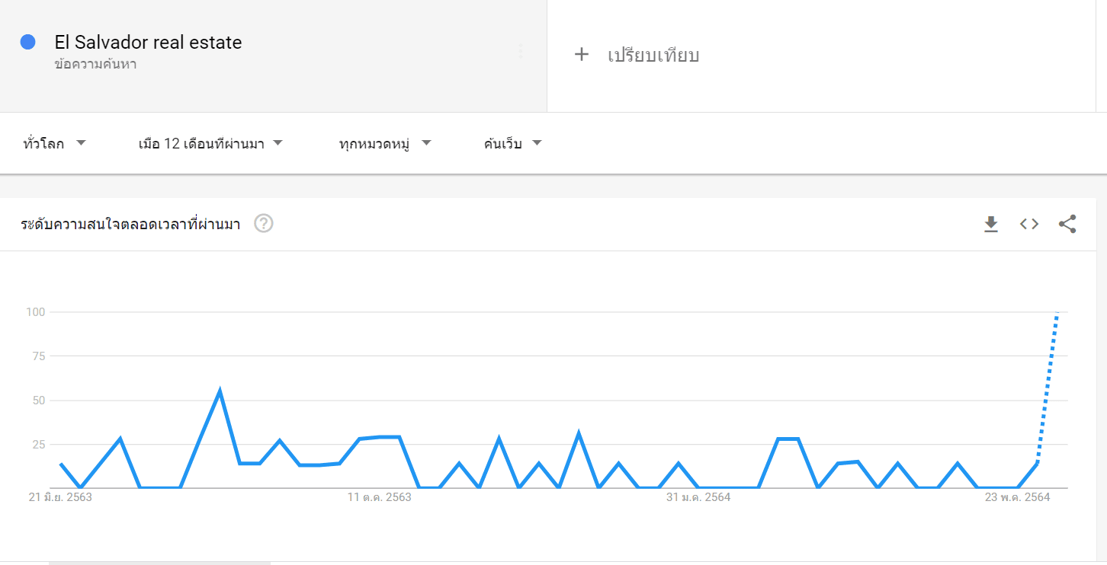Image resolution: width=1107 pixels, height=565 pixels.
Task: Select the blue dot of the search term
Action: [28, 43]
